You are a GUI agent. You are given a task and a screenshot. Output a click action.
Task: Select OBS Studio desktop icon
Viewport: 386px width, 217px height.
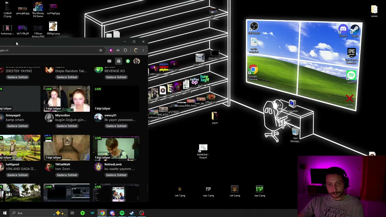click(254, 28)
